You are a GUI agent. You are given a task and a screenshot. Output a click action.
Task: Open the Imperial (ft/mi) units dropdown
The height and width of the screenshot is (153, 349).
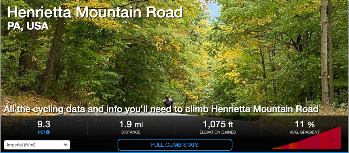[37, 145]
